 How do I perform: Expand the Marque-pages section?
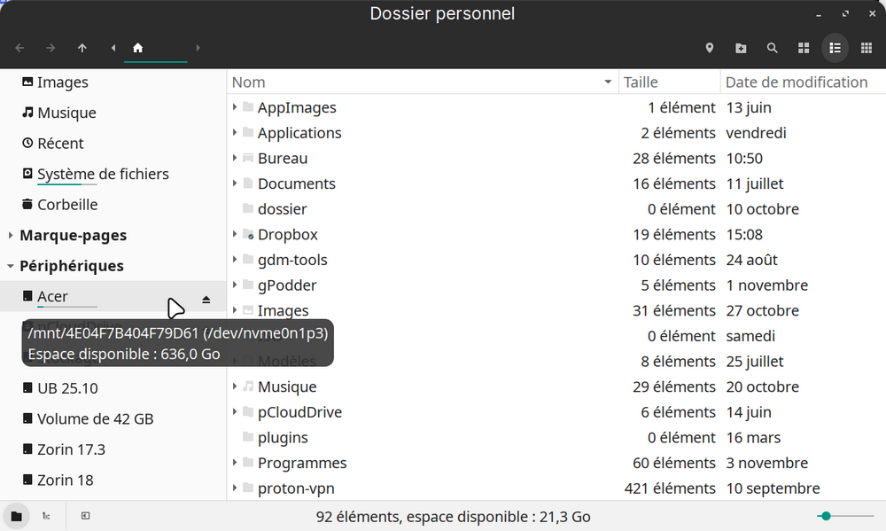(10, 236)
